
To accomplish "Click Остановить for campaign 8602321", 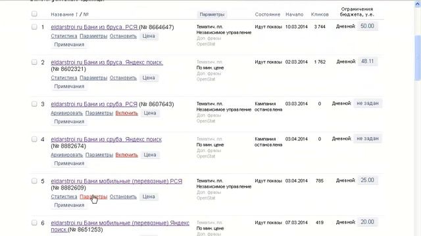I will coord(123,78).
